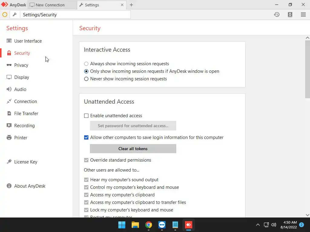
Task: Click Clear all tokens button
Action: [x=133, y=149]
